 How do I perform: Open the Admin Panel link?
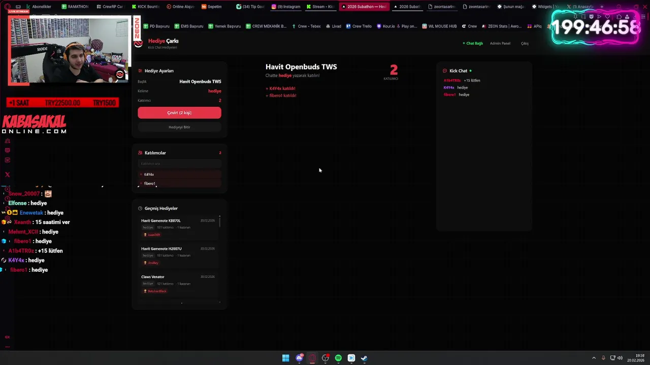point(500,44)
